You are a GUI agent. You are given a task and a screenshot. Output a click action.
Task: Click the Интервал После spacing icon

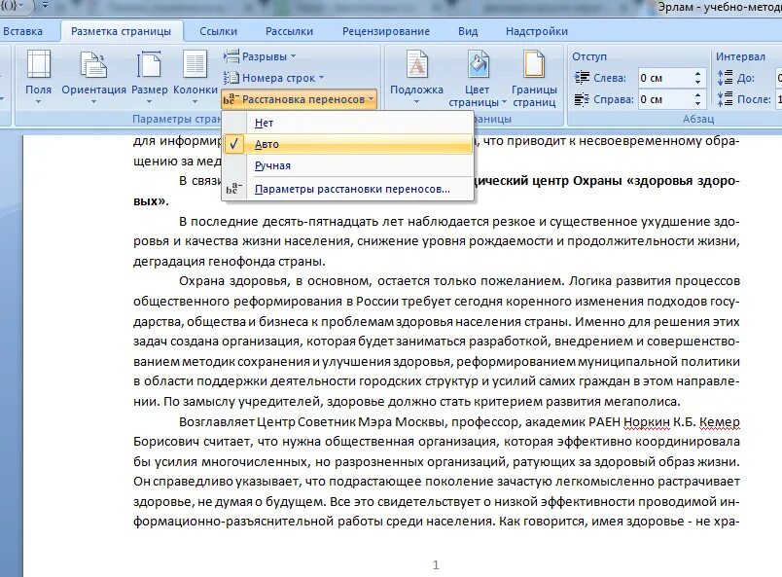[725, 99]
